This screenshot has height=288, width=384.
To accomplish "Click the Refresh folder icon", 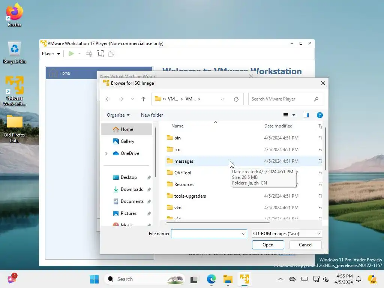I will point(236,99).
